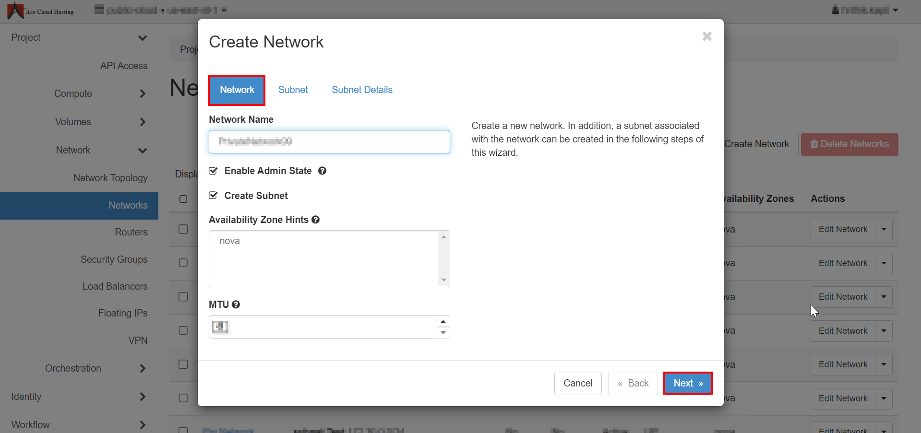This screenshot has width=921, height=433.
Task: Increase MTU value with up arrow
Action: (443, 321)
